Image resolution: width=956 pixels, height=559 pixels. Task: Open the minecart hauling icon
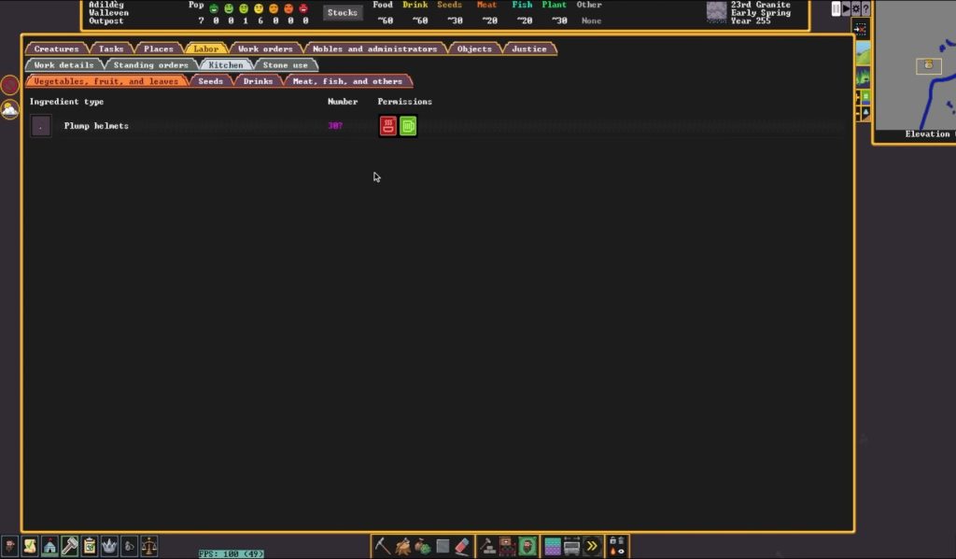tap(572, 546)
